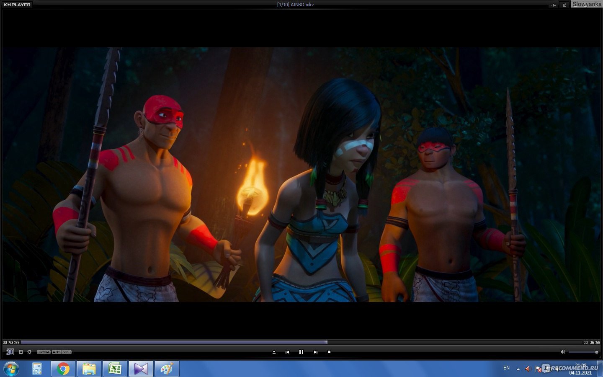Click the 5.1CH audio channel badge
The width and height of the screenshot is (603, 377).
[67, 352]
